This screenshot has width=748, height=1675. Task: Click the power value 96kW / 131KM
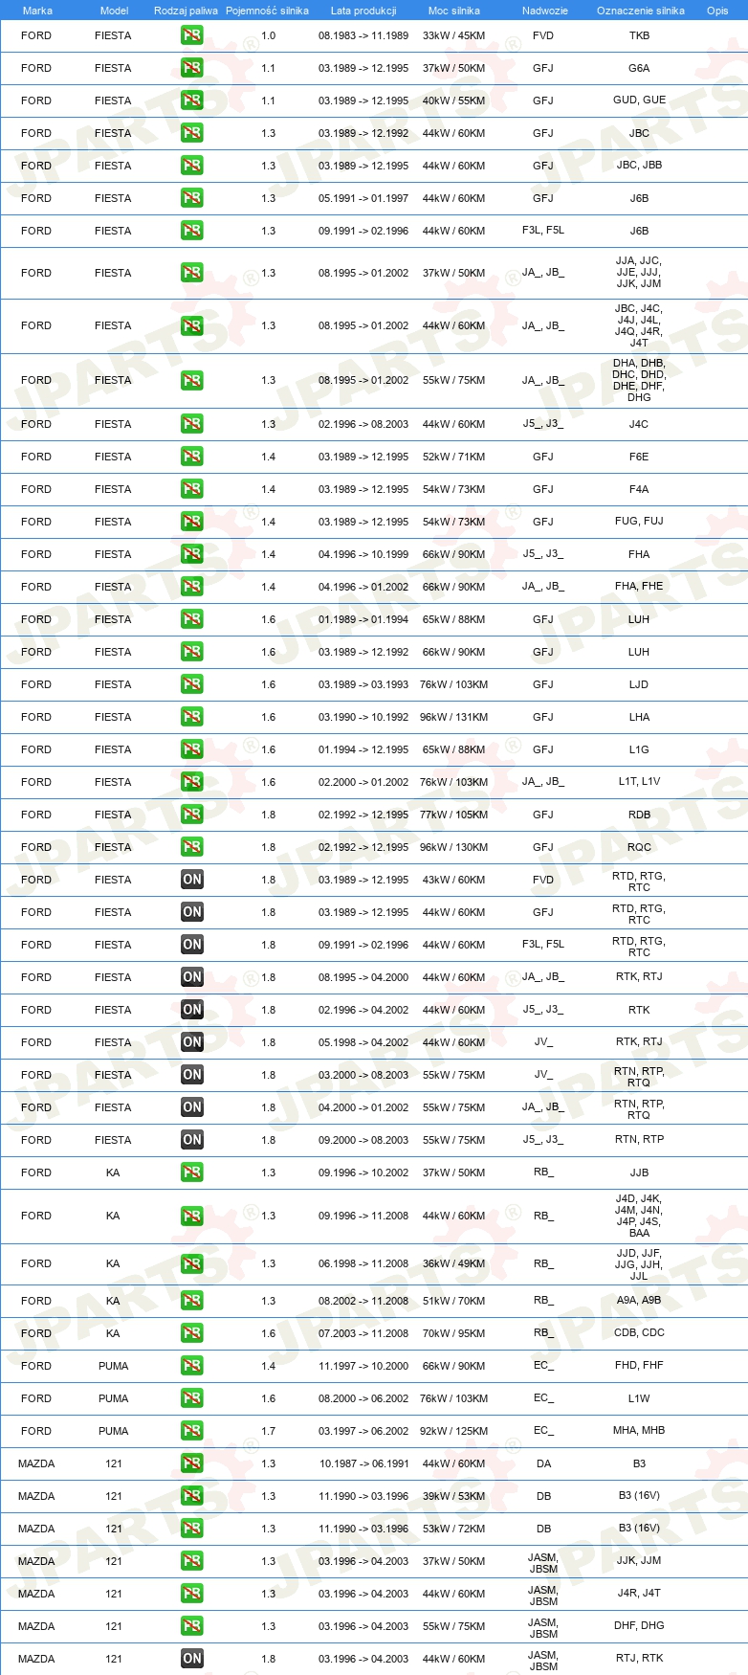pos(454,717)
